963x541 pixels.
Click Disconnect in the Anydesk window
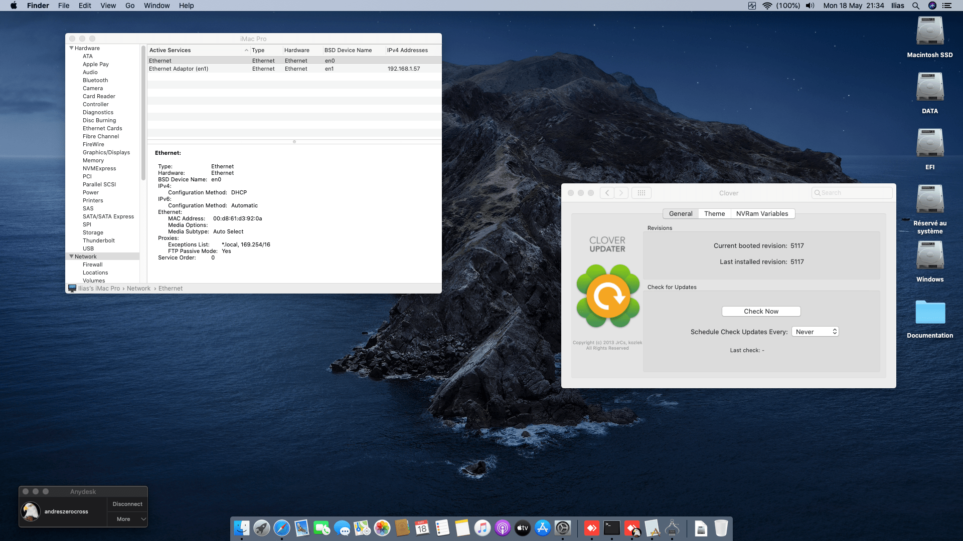[127, 504]
